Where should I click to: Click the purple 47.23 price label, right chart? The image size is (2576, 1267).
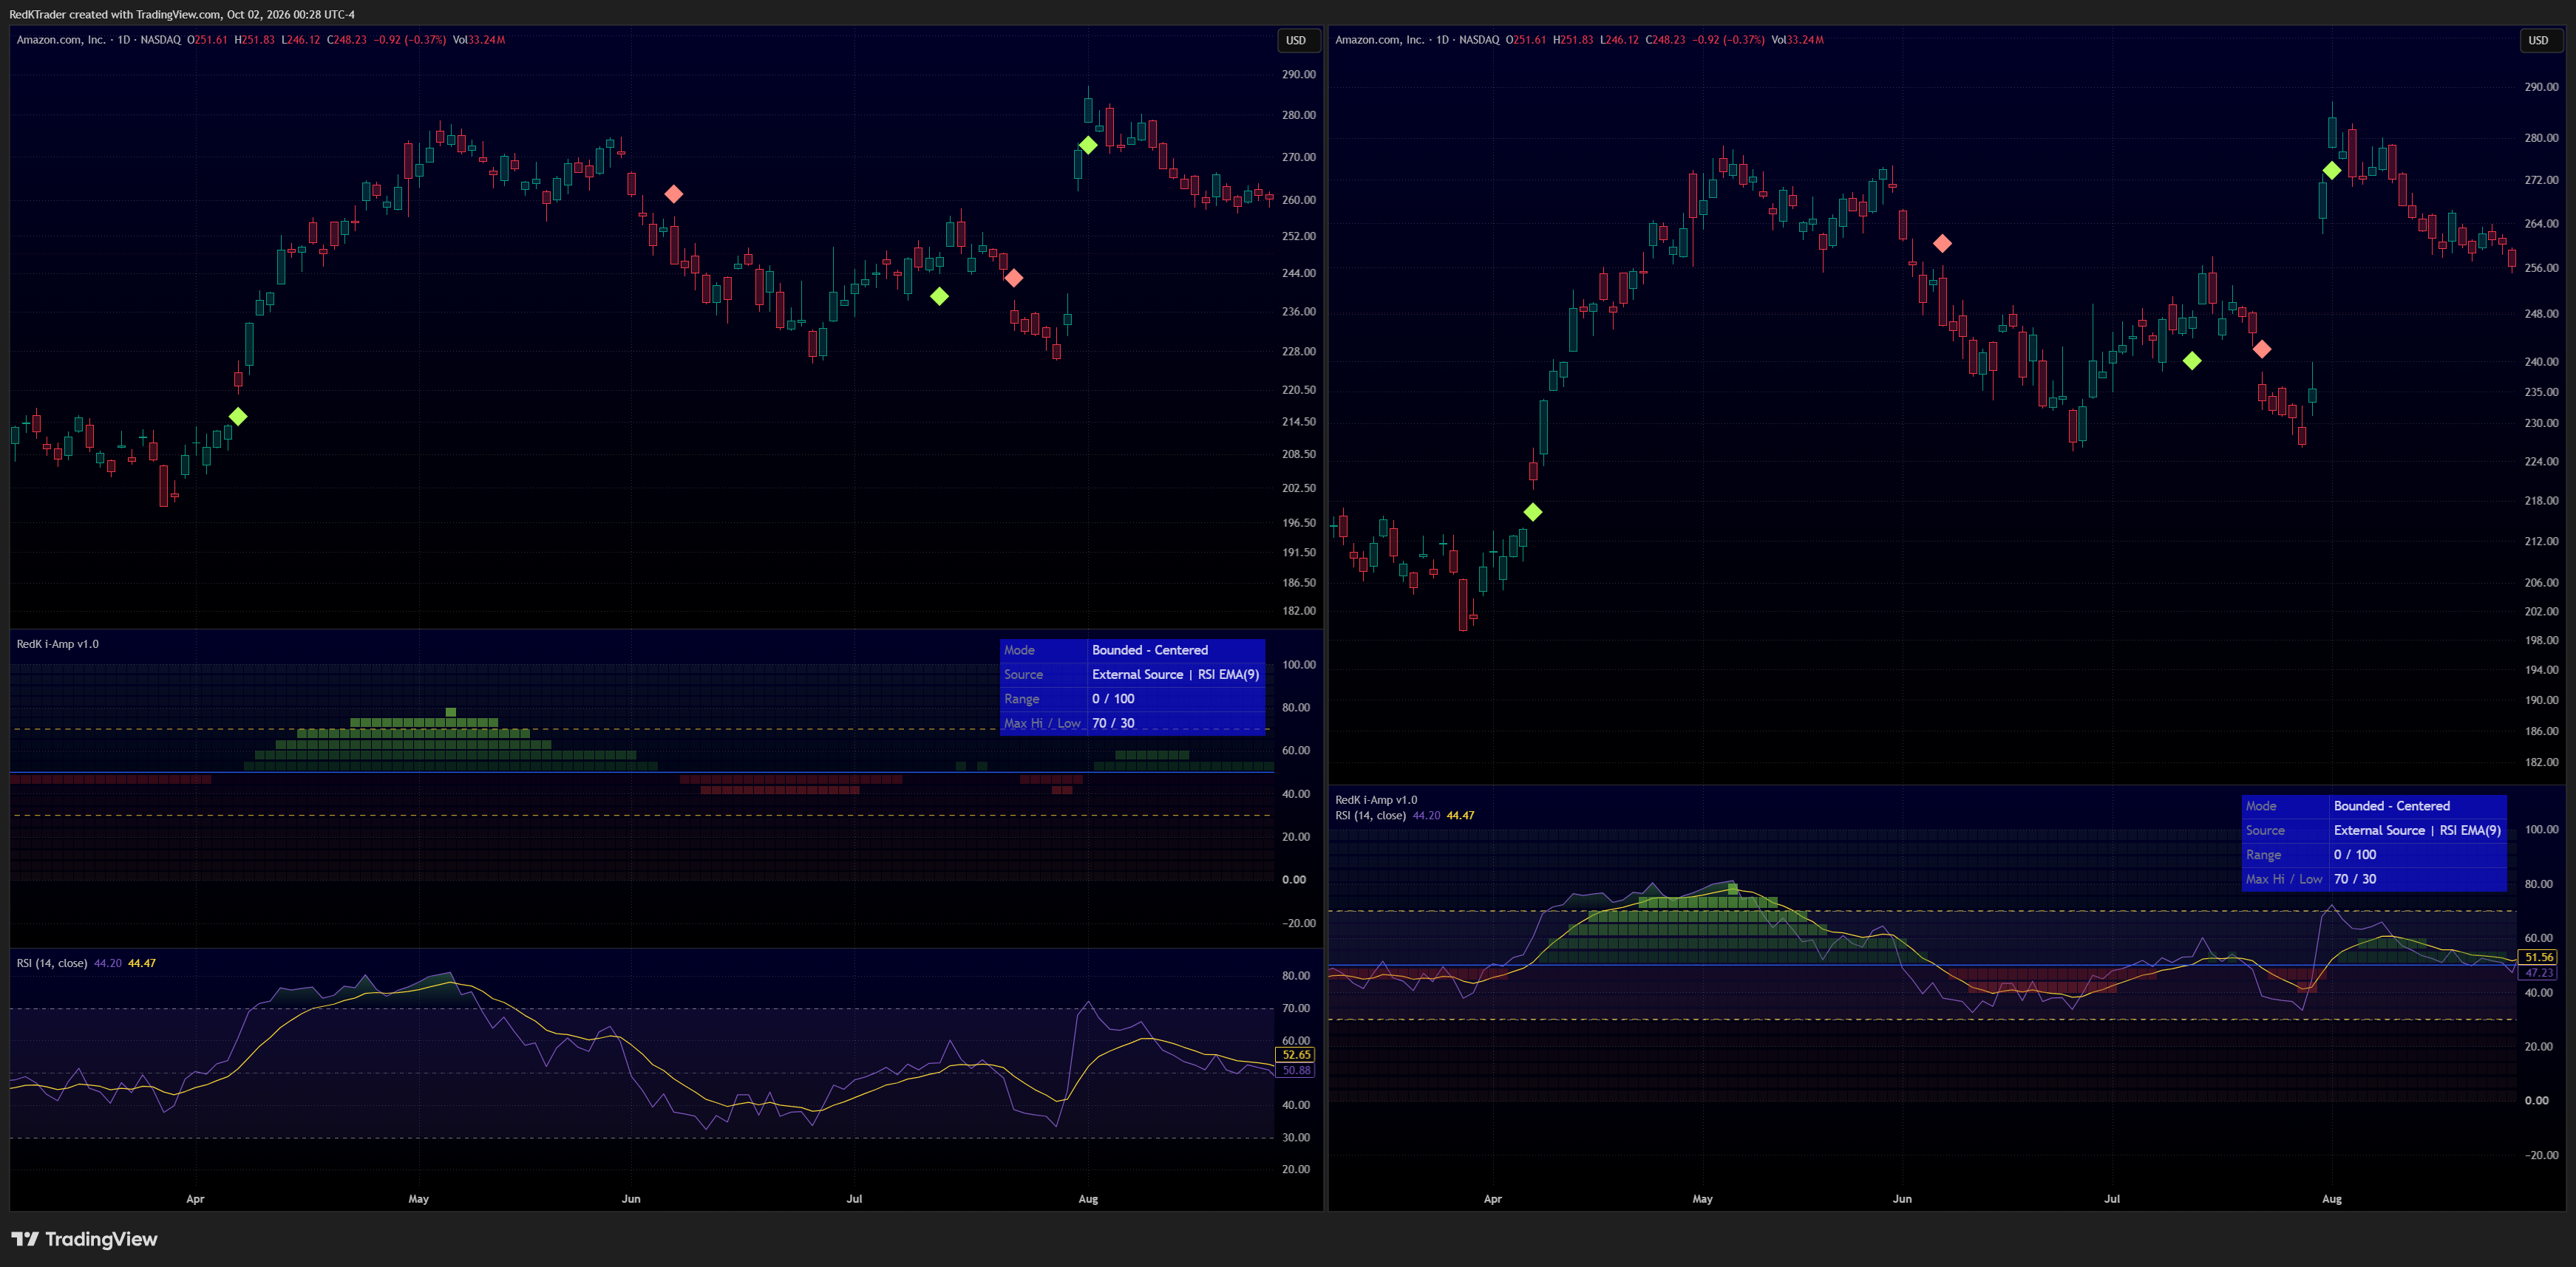coord(2539,972)
